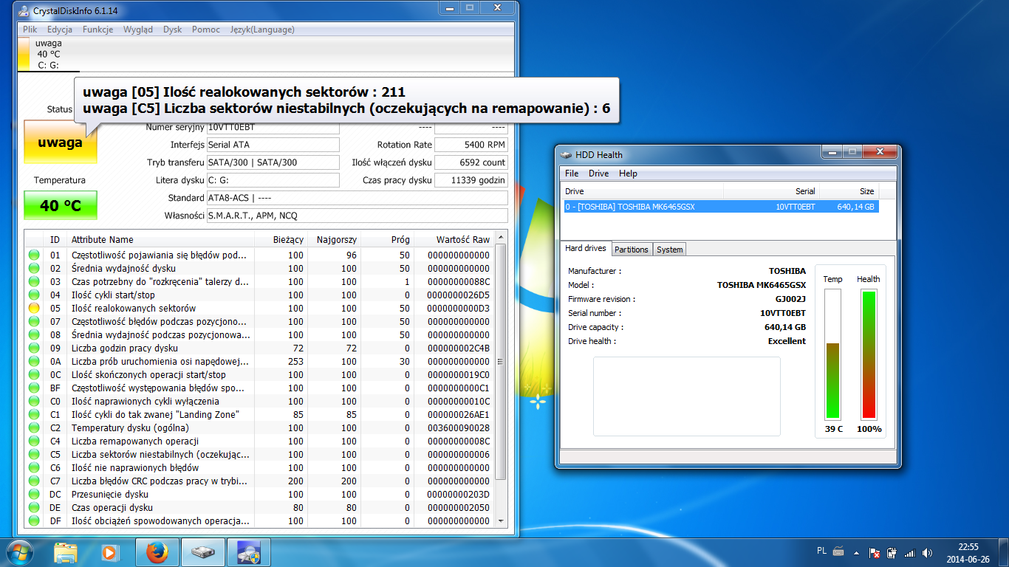Open the Pomoc menu
1009x567 pixels.
[206, 30]
